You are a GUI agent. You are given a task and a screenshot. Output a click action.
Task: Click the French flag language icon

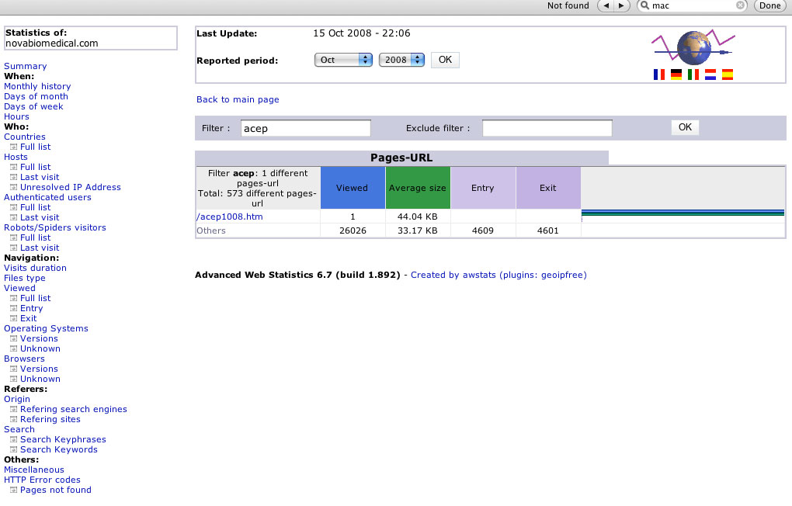[659, 75]
